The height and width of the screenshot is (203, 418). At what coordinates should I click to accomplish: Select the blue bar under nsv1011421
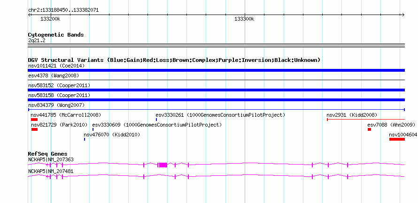pyautogui.click(x=216, y=70)
